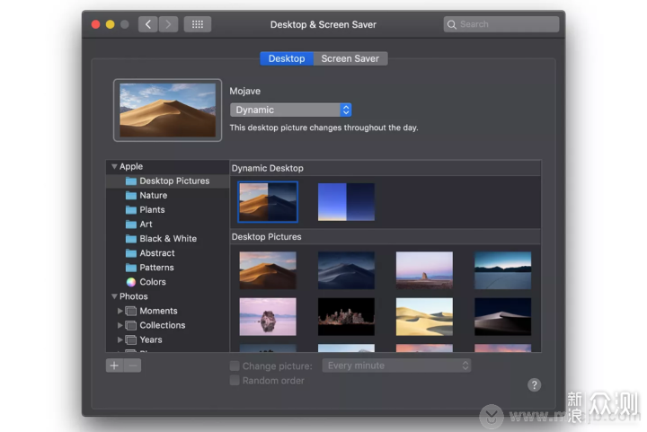647x432 pixels.
Task: Click the current wallpaper preview image
Action: (167, 110)
